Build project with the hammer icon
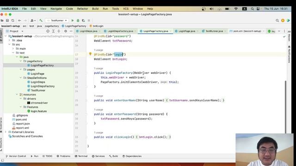The width and height of the screenshot is (296, 166). [41, 20]
